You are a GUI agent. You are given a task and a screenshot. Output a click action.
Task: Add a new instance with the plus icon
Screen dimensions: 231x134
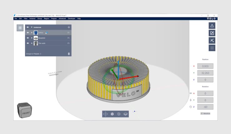(x=69, y=27)
